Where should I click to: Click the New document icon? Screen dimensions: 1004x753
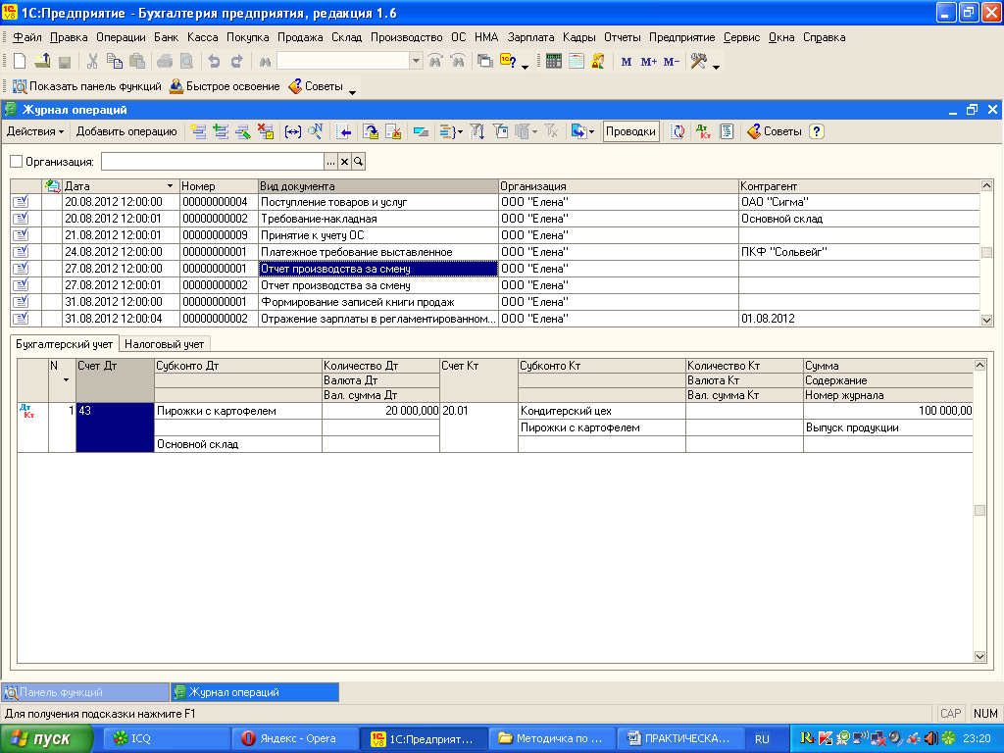[x=20, y=62]
